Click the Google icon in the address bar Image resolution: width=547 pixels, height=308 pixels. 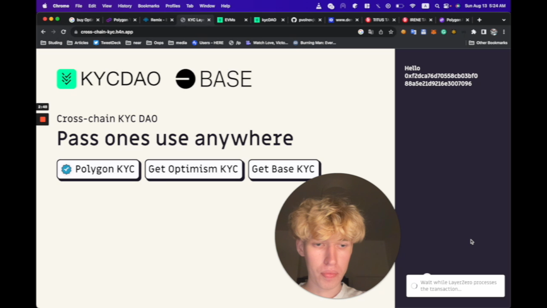361,32
